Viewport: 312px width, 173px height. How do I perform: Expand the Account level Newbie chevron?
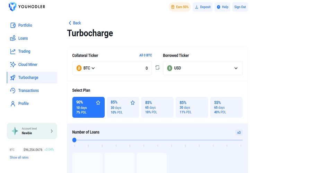(52, 131)
